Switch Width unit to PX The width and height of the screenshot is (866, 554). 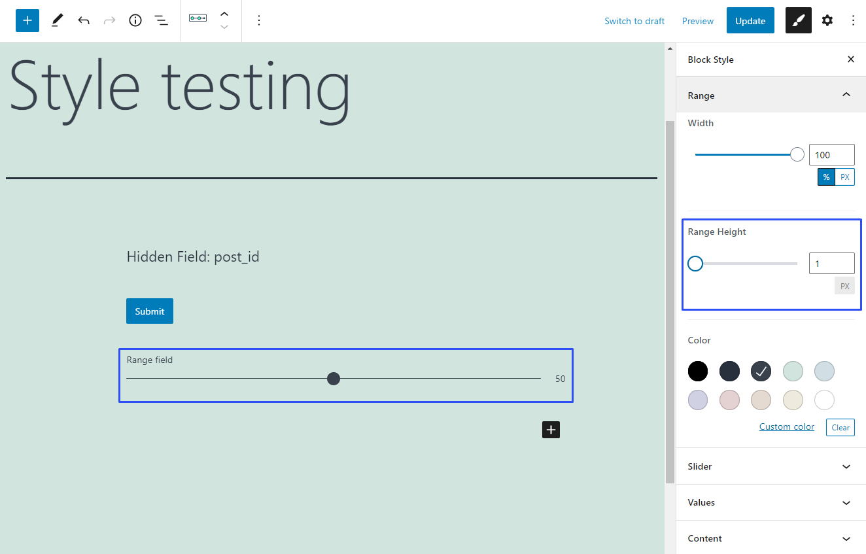tap(844, 177)
